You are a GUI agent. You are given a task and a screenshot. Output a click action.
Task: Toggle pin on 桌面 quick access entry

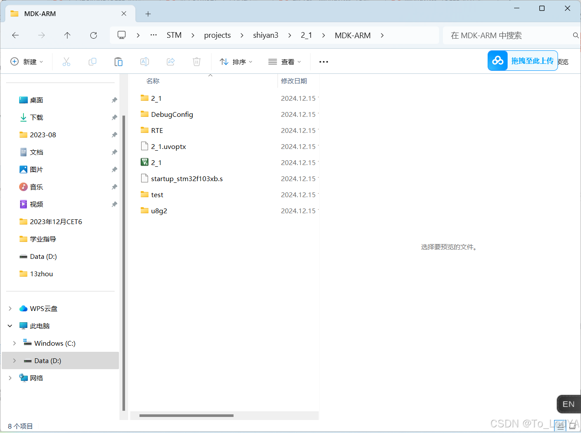click(x=114, y=100)
